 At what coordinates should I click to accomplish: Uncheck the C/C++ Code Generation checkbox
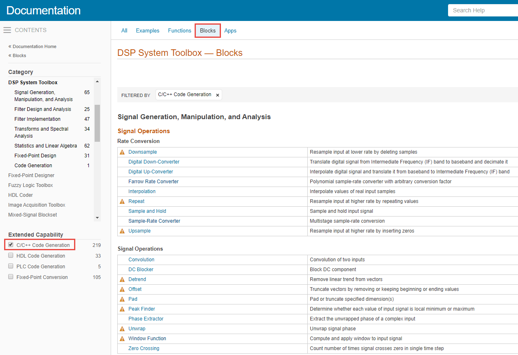(10, 244)
